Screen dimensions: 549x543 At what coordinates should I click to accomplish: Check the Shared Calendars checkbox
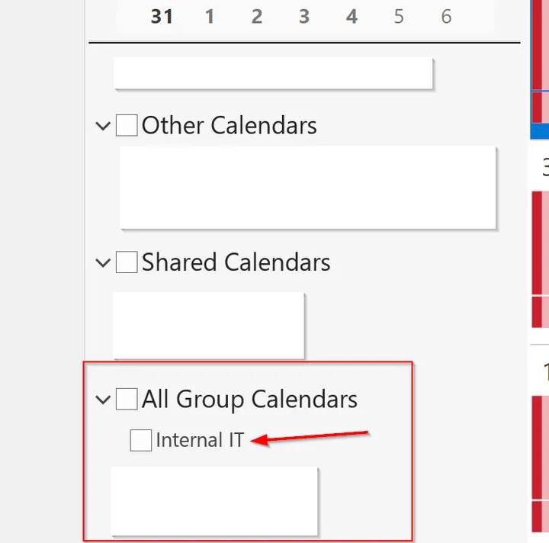(x=127, y=262)
